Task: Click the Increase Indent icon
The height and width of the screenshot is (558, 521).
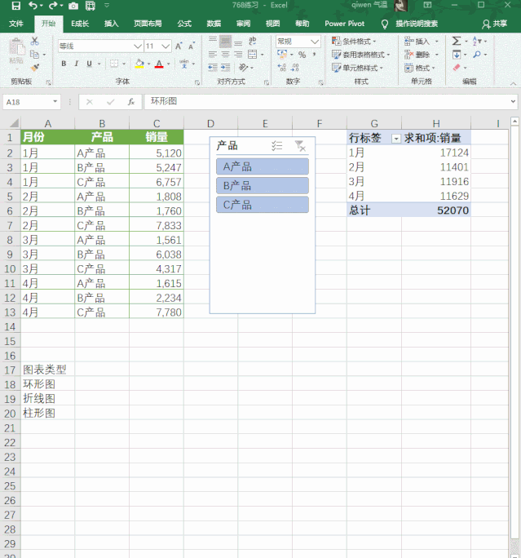Action: [x=226, y=67]
